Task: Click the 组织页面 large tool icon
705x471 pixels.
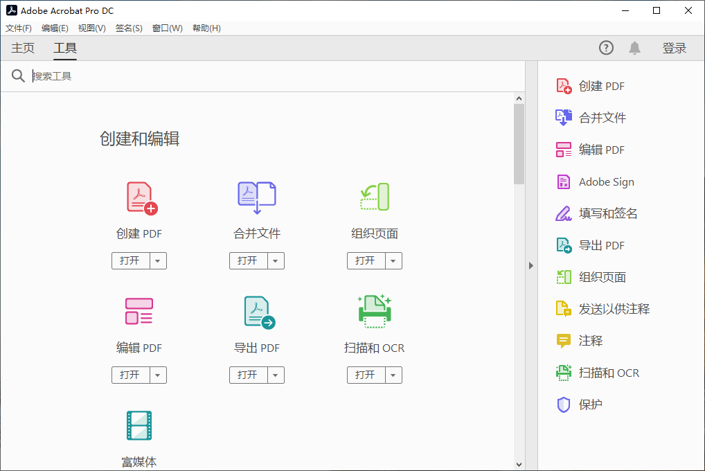Action: (375, 197)
